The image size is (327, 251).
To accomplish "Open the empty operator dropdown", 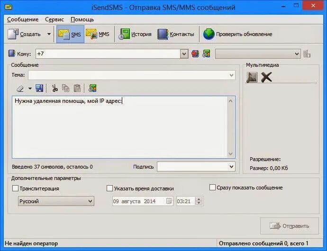I will (x=258, y=54).
